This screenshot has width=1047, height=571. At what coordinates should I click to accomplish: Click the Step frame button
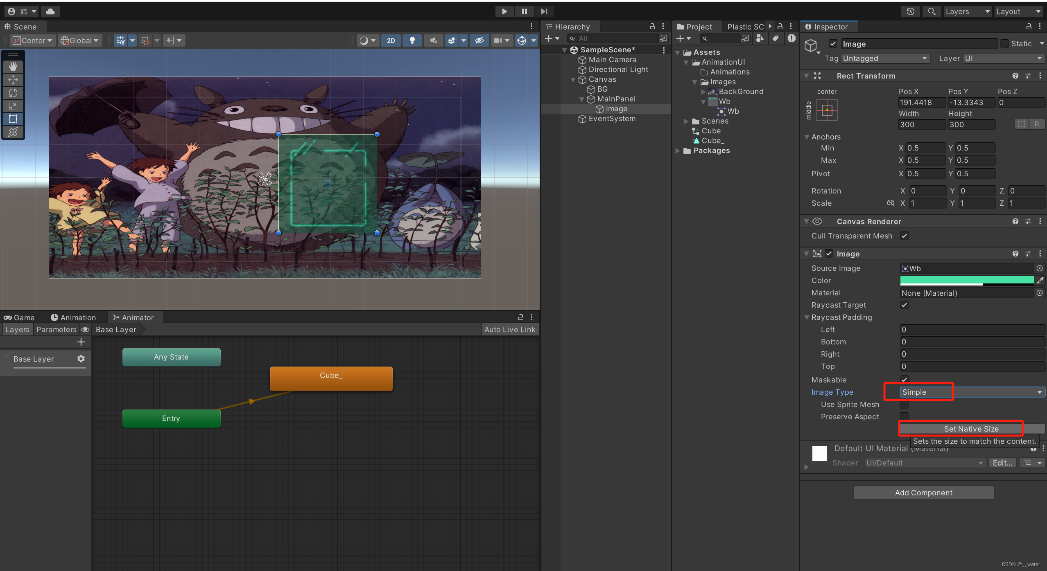pos(544,11)
